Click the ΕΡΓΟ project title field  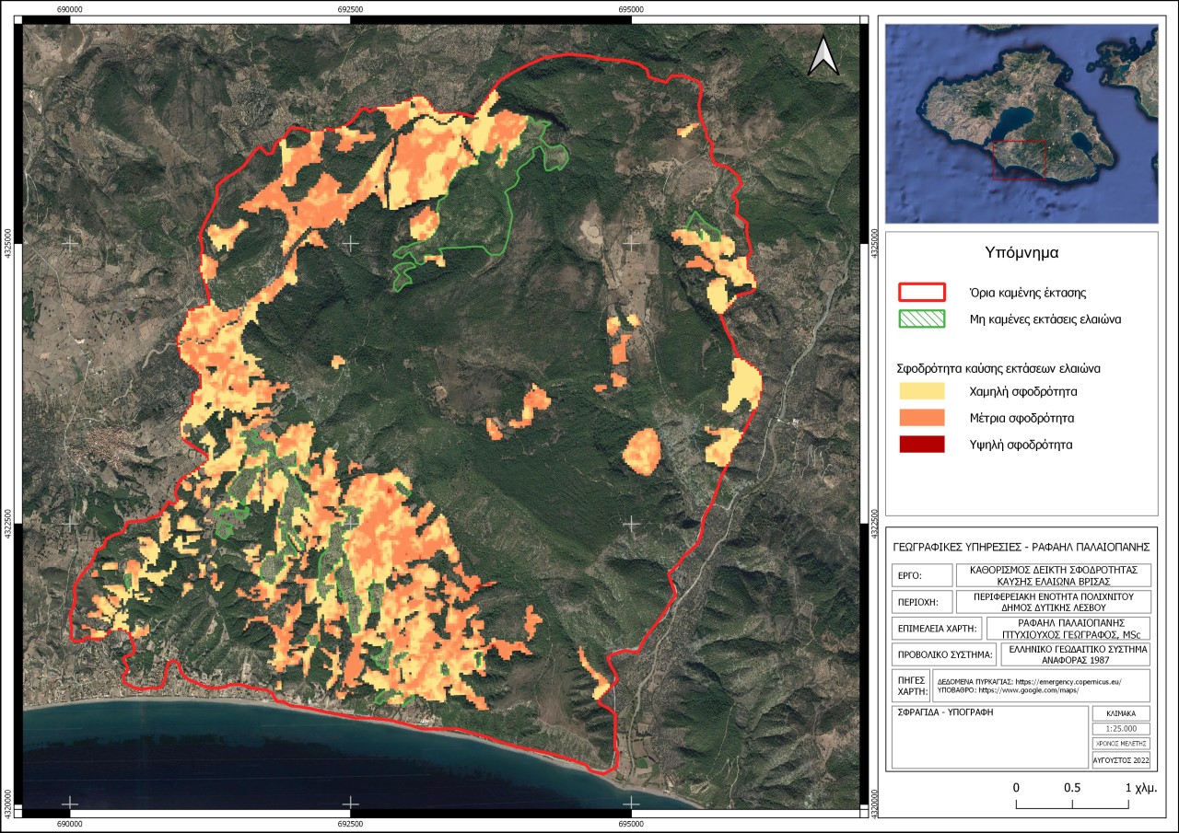pyautogui.click(x=1053, y=575)
